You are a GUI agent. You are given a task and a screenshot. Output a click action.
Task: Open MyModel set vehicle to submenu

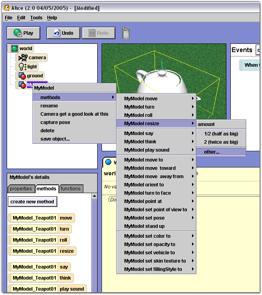[x=156, y=253]
